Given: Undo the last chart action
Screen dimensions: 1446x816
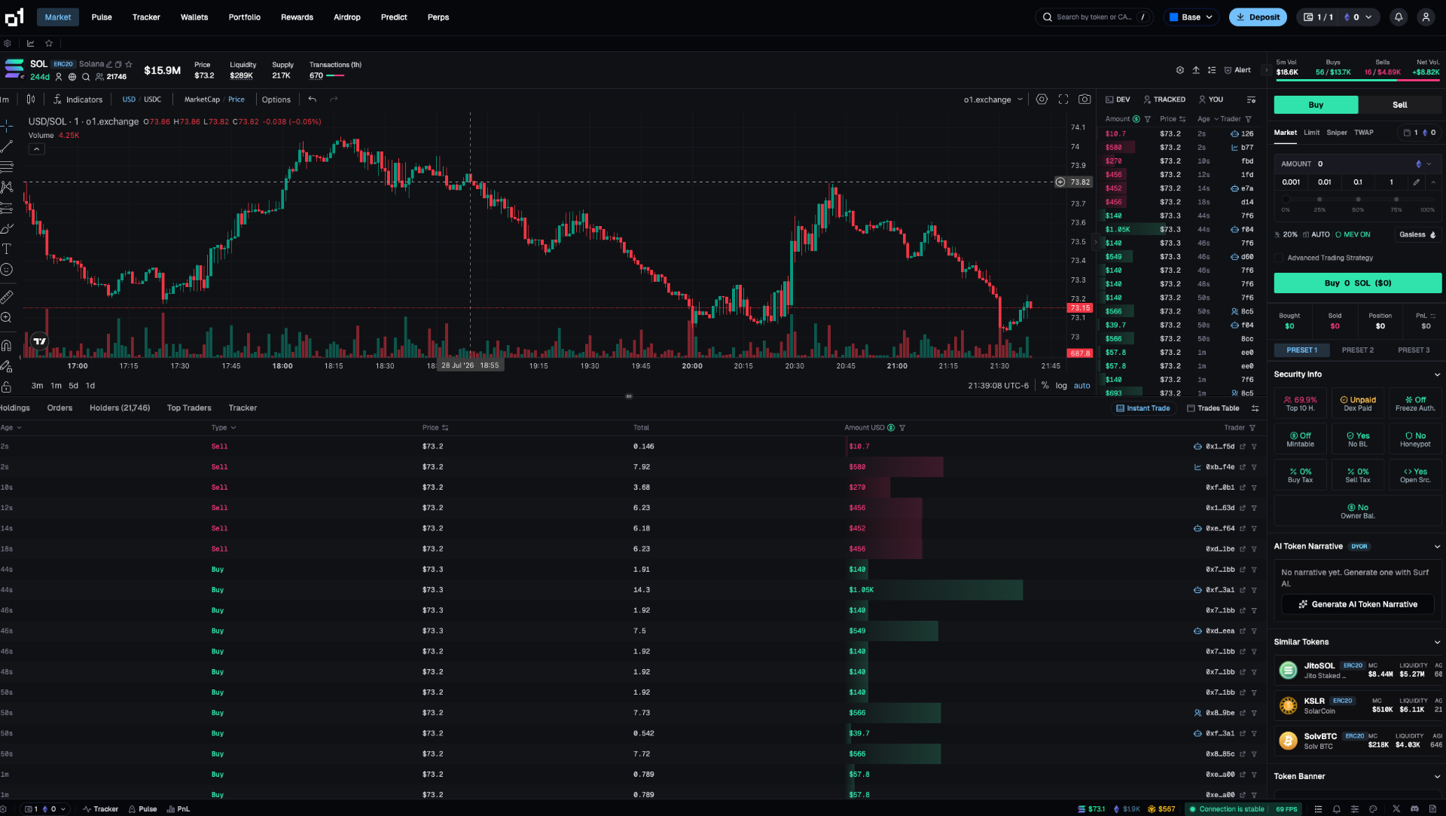Looking at the screenshot, I should pos(313,99).
